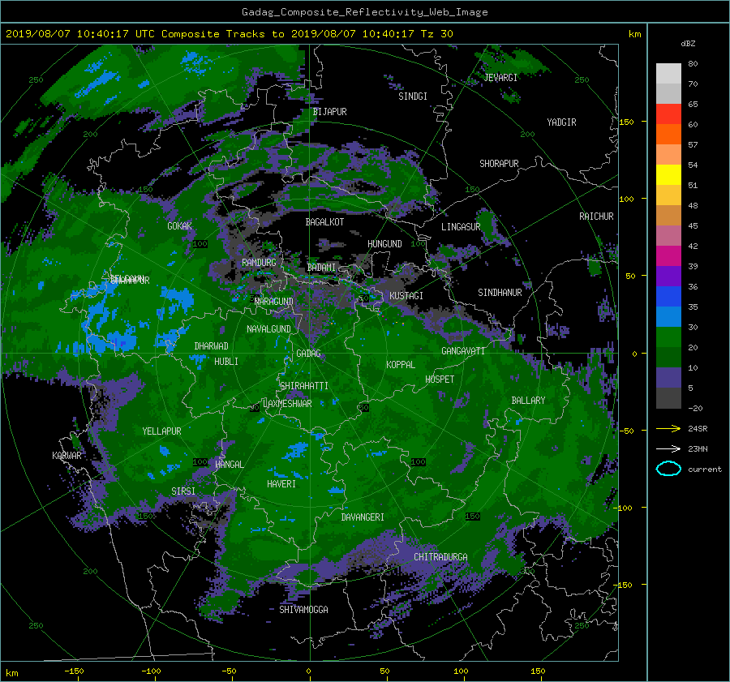Click the -150 tick on bottom km axis
The width and height of the screenshot is (730, 682).
[74, 671]
